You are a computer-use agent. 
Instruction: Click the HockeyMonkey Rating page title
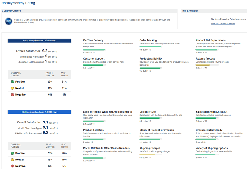click(x=18, y=3)
